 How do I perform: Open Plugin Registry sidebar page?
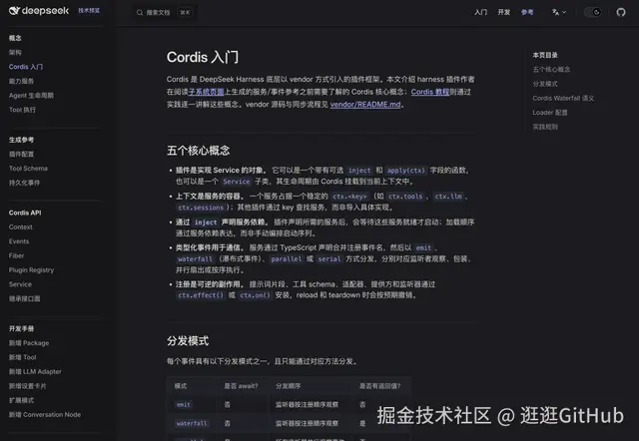point(31,270)
